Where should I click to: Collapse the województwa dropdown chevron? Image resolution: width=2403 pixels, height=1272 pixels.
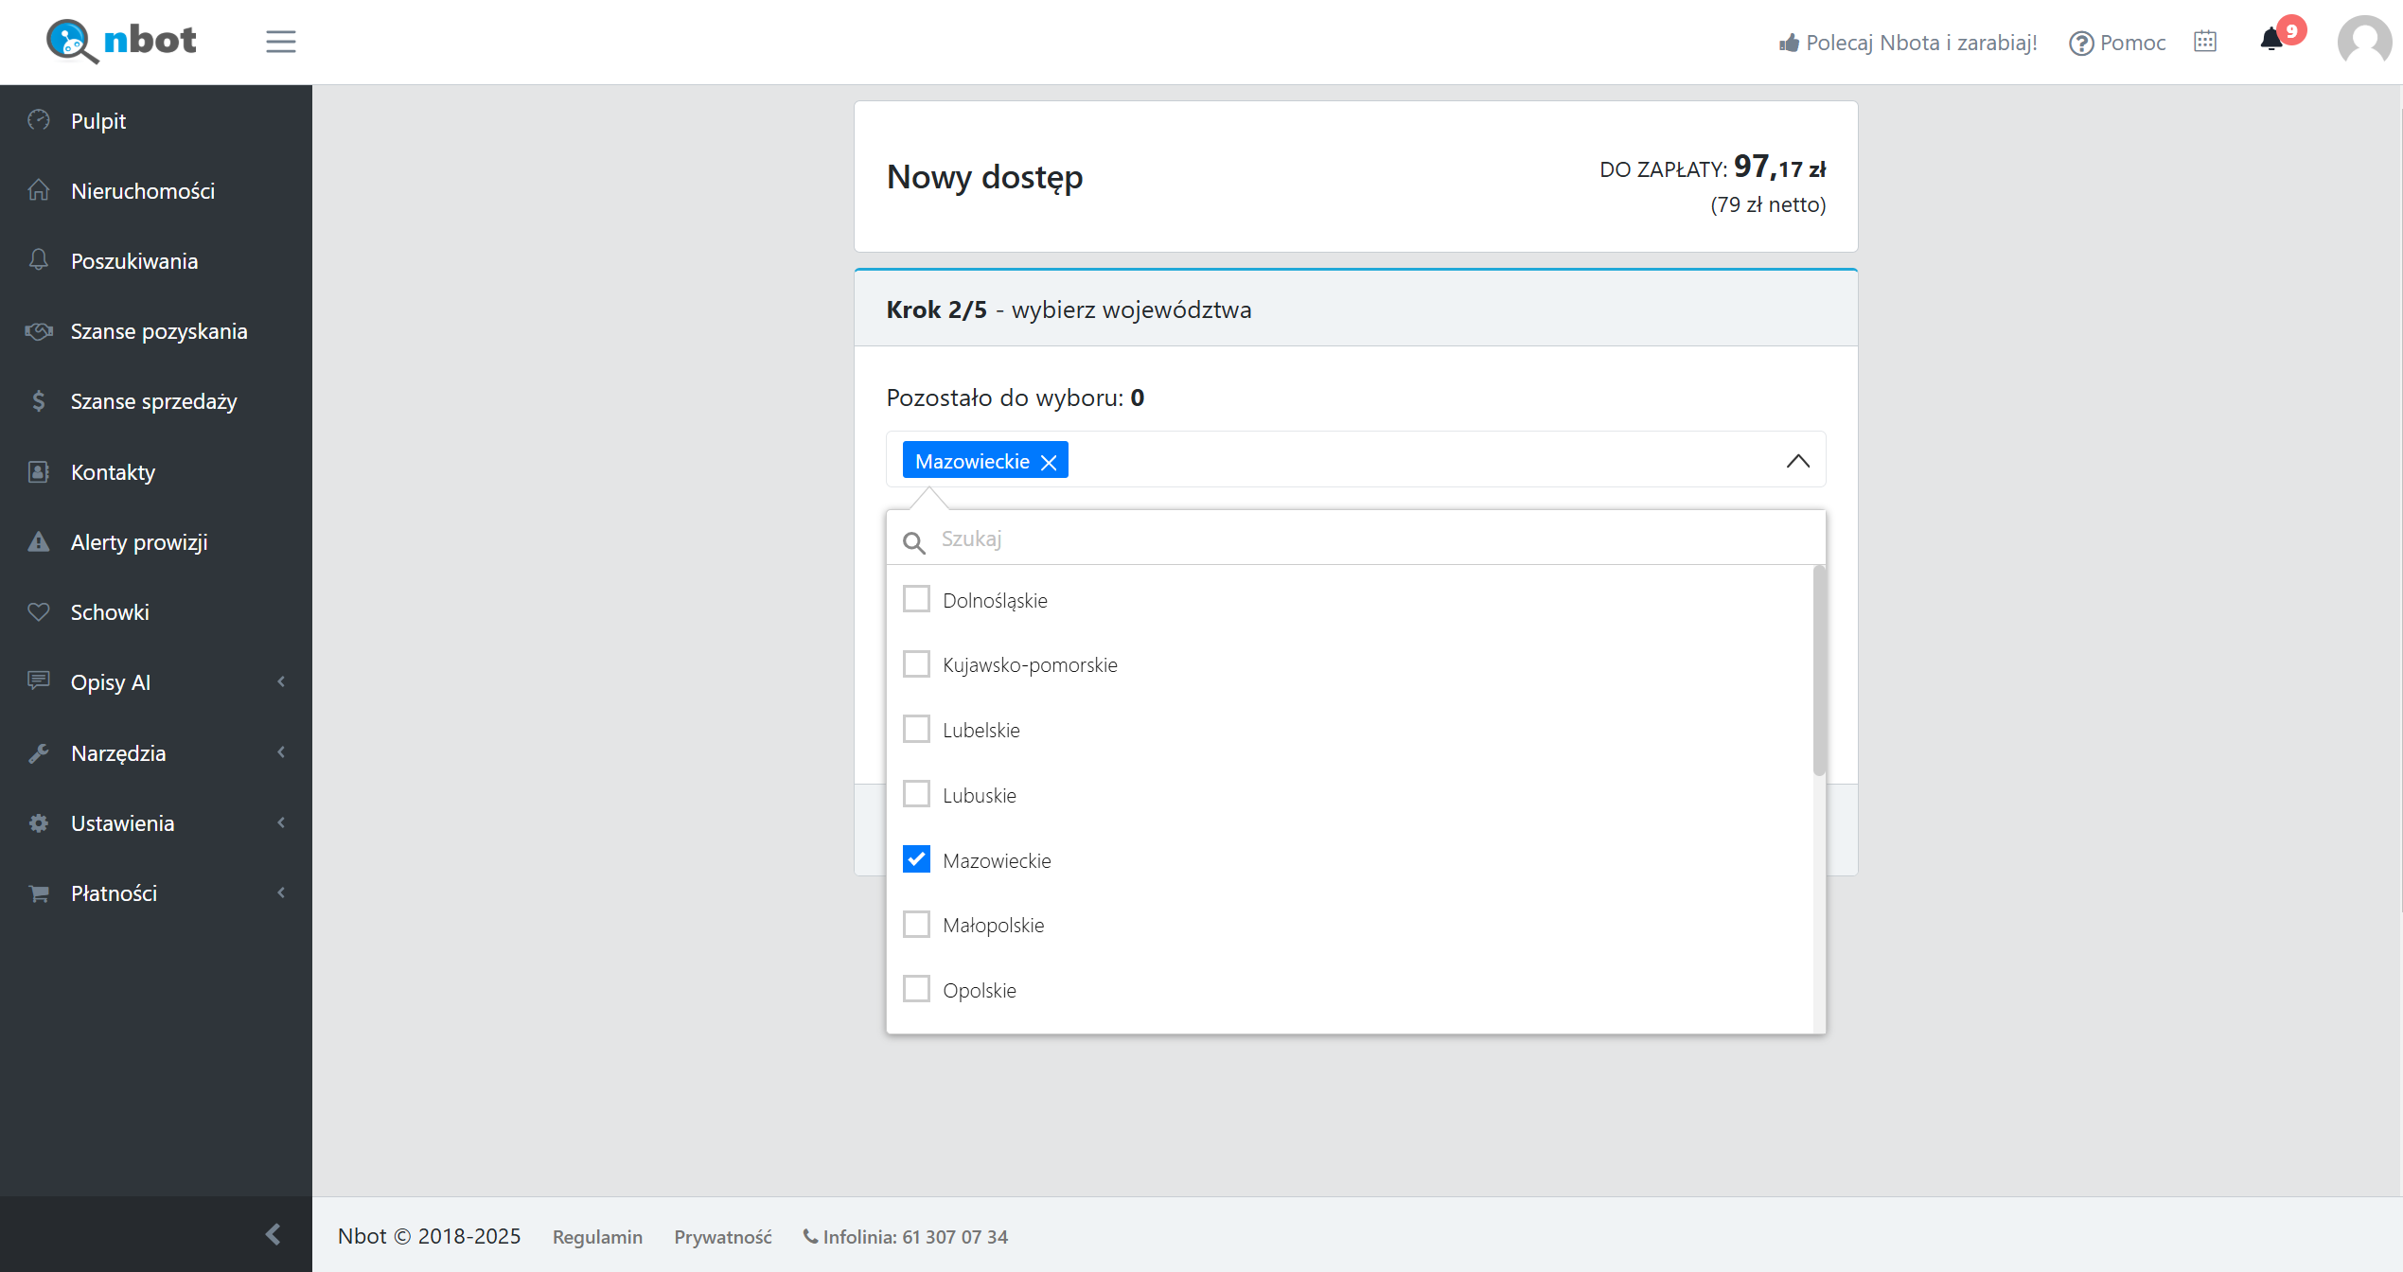1797,461
